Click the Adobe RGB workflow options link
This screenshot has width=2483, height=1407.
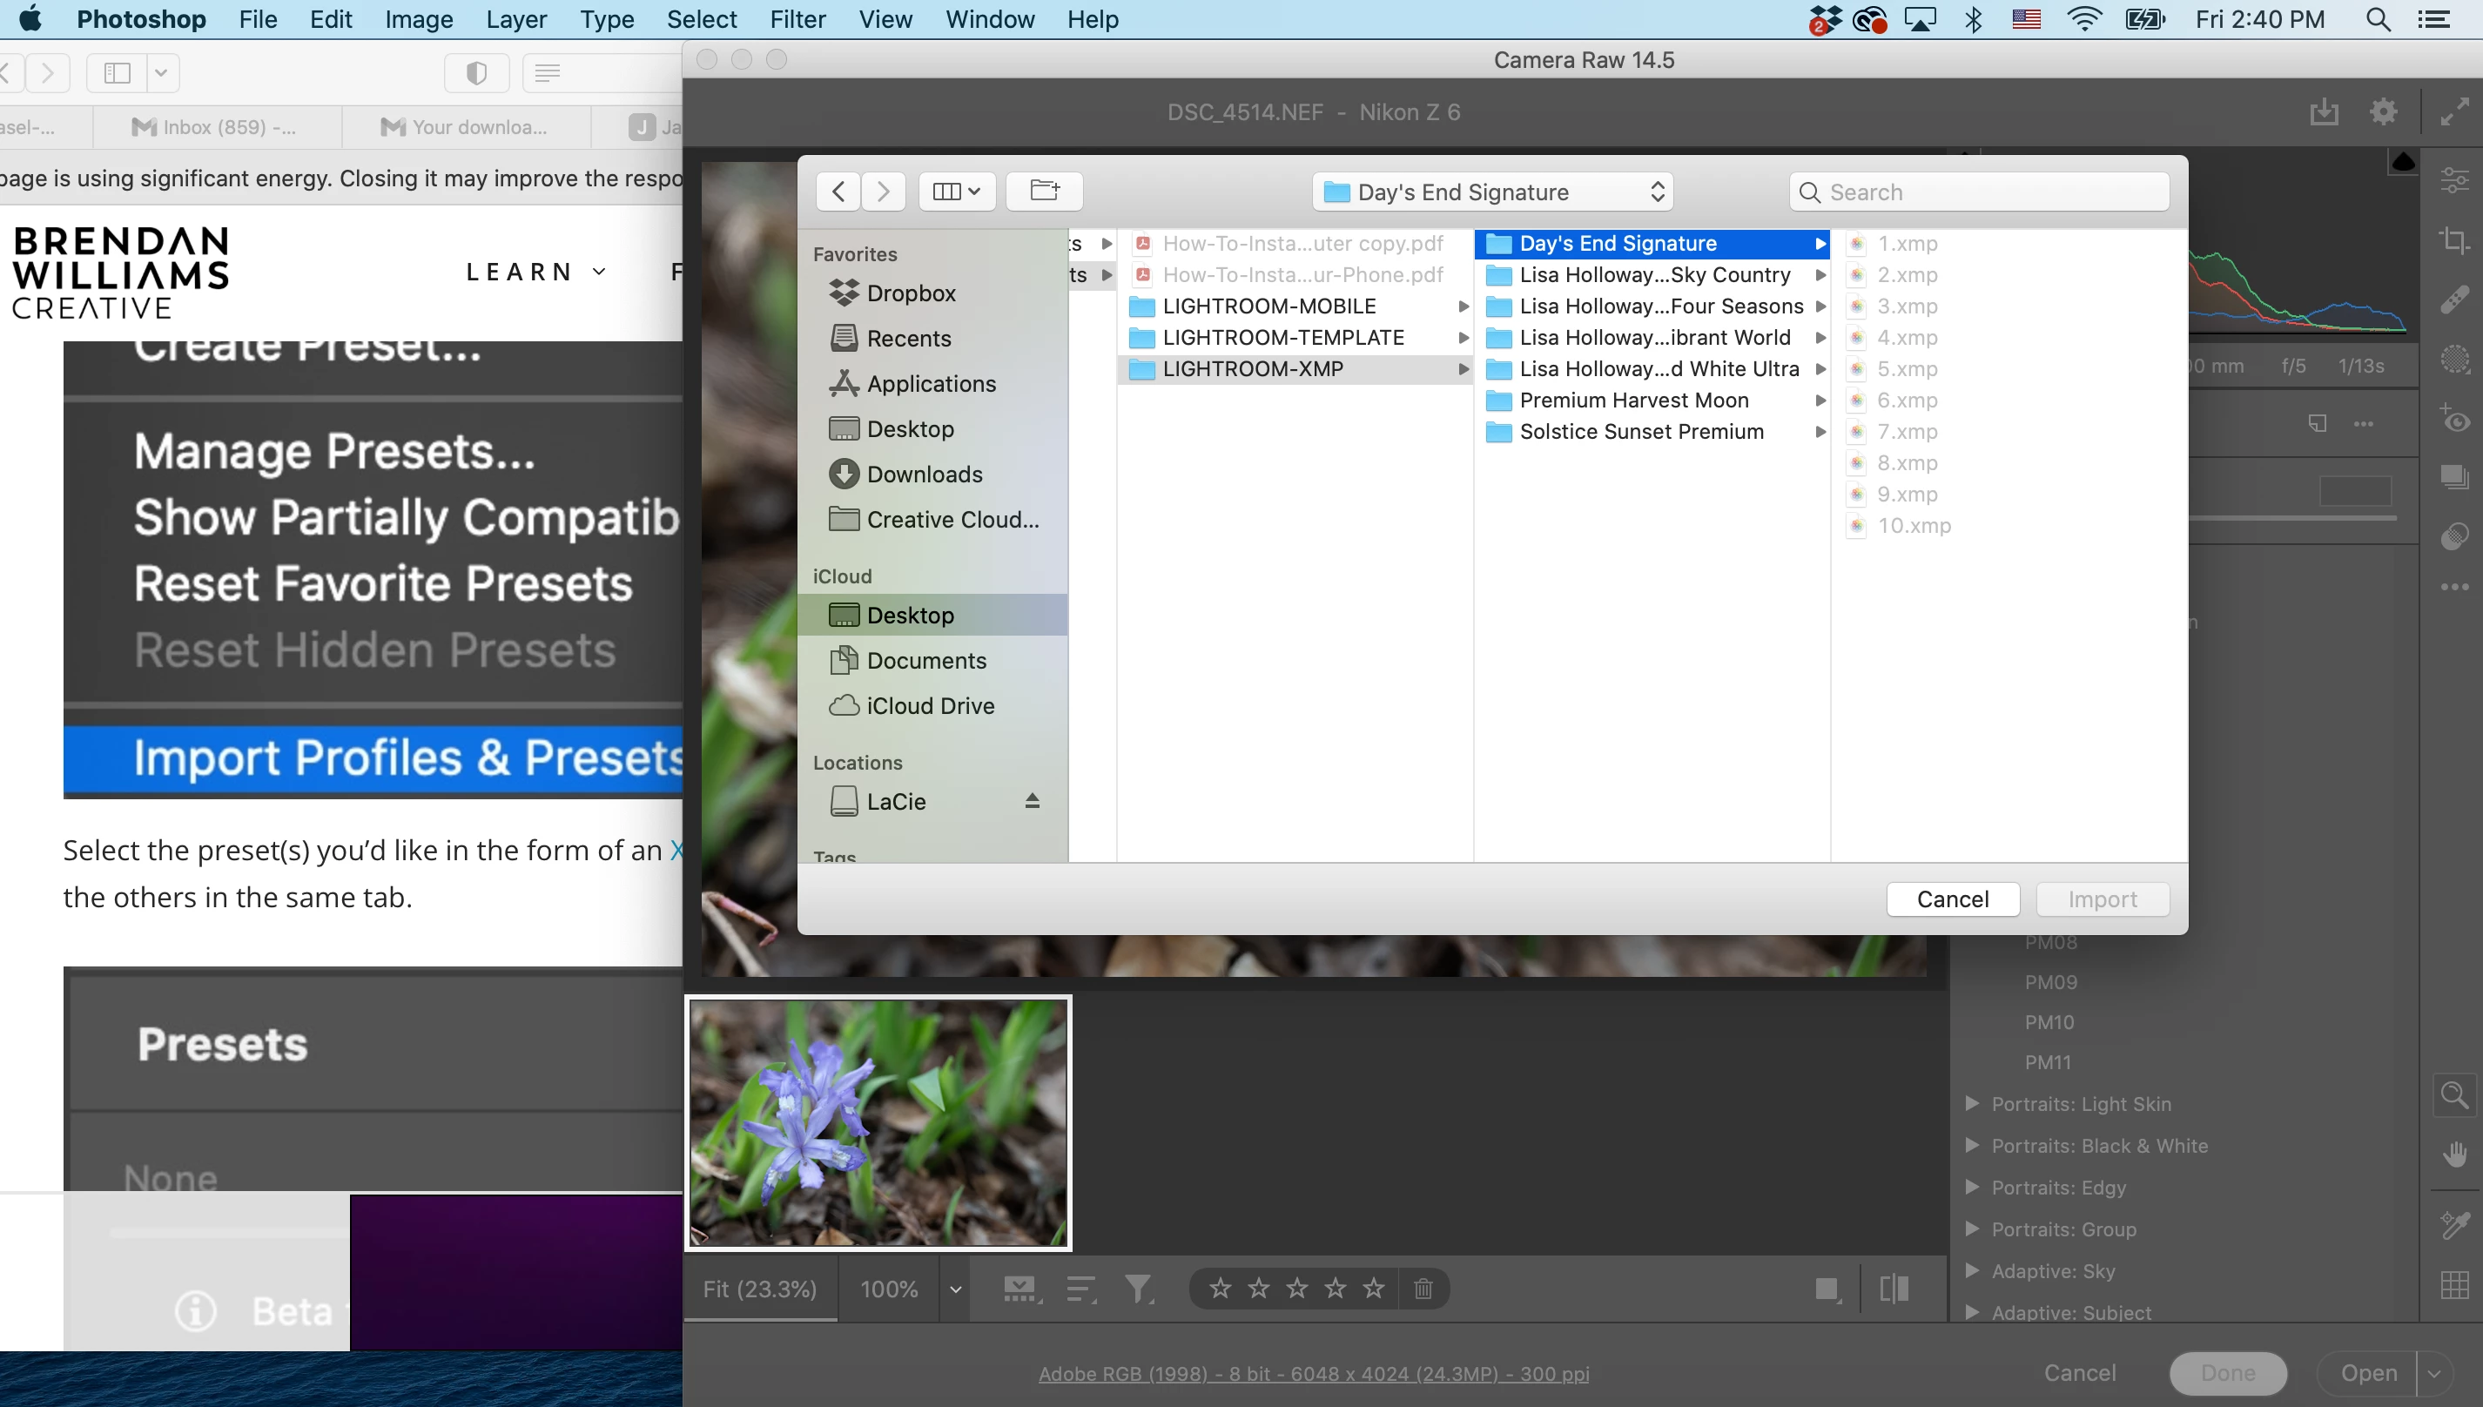[1313, 1373]
